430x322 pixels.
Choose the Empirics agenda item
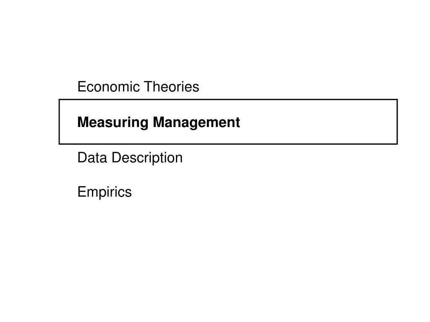pos(105,192)
